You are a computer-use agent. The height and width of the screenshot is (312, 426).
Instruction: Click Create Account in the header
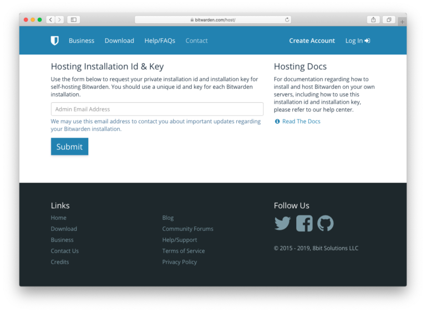(312, 41)
